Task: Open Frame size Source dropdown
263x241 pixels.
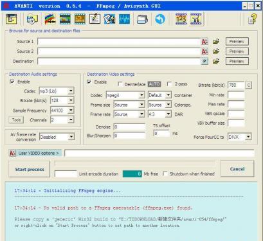Action: pos(141,105)
